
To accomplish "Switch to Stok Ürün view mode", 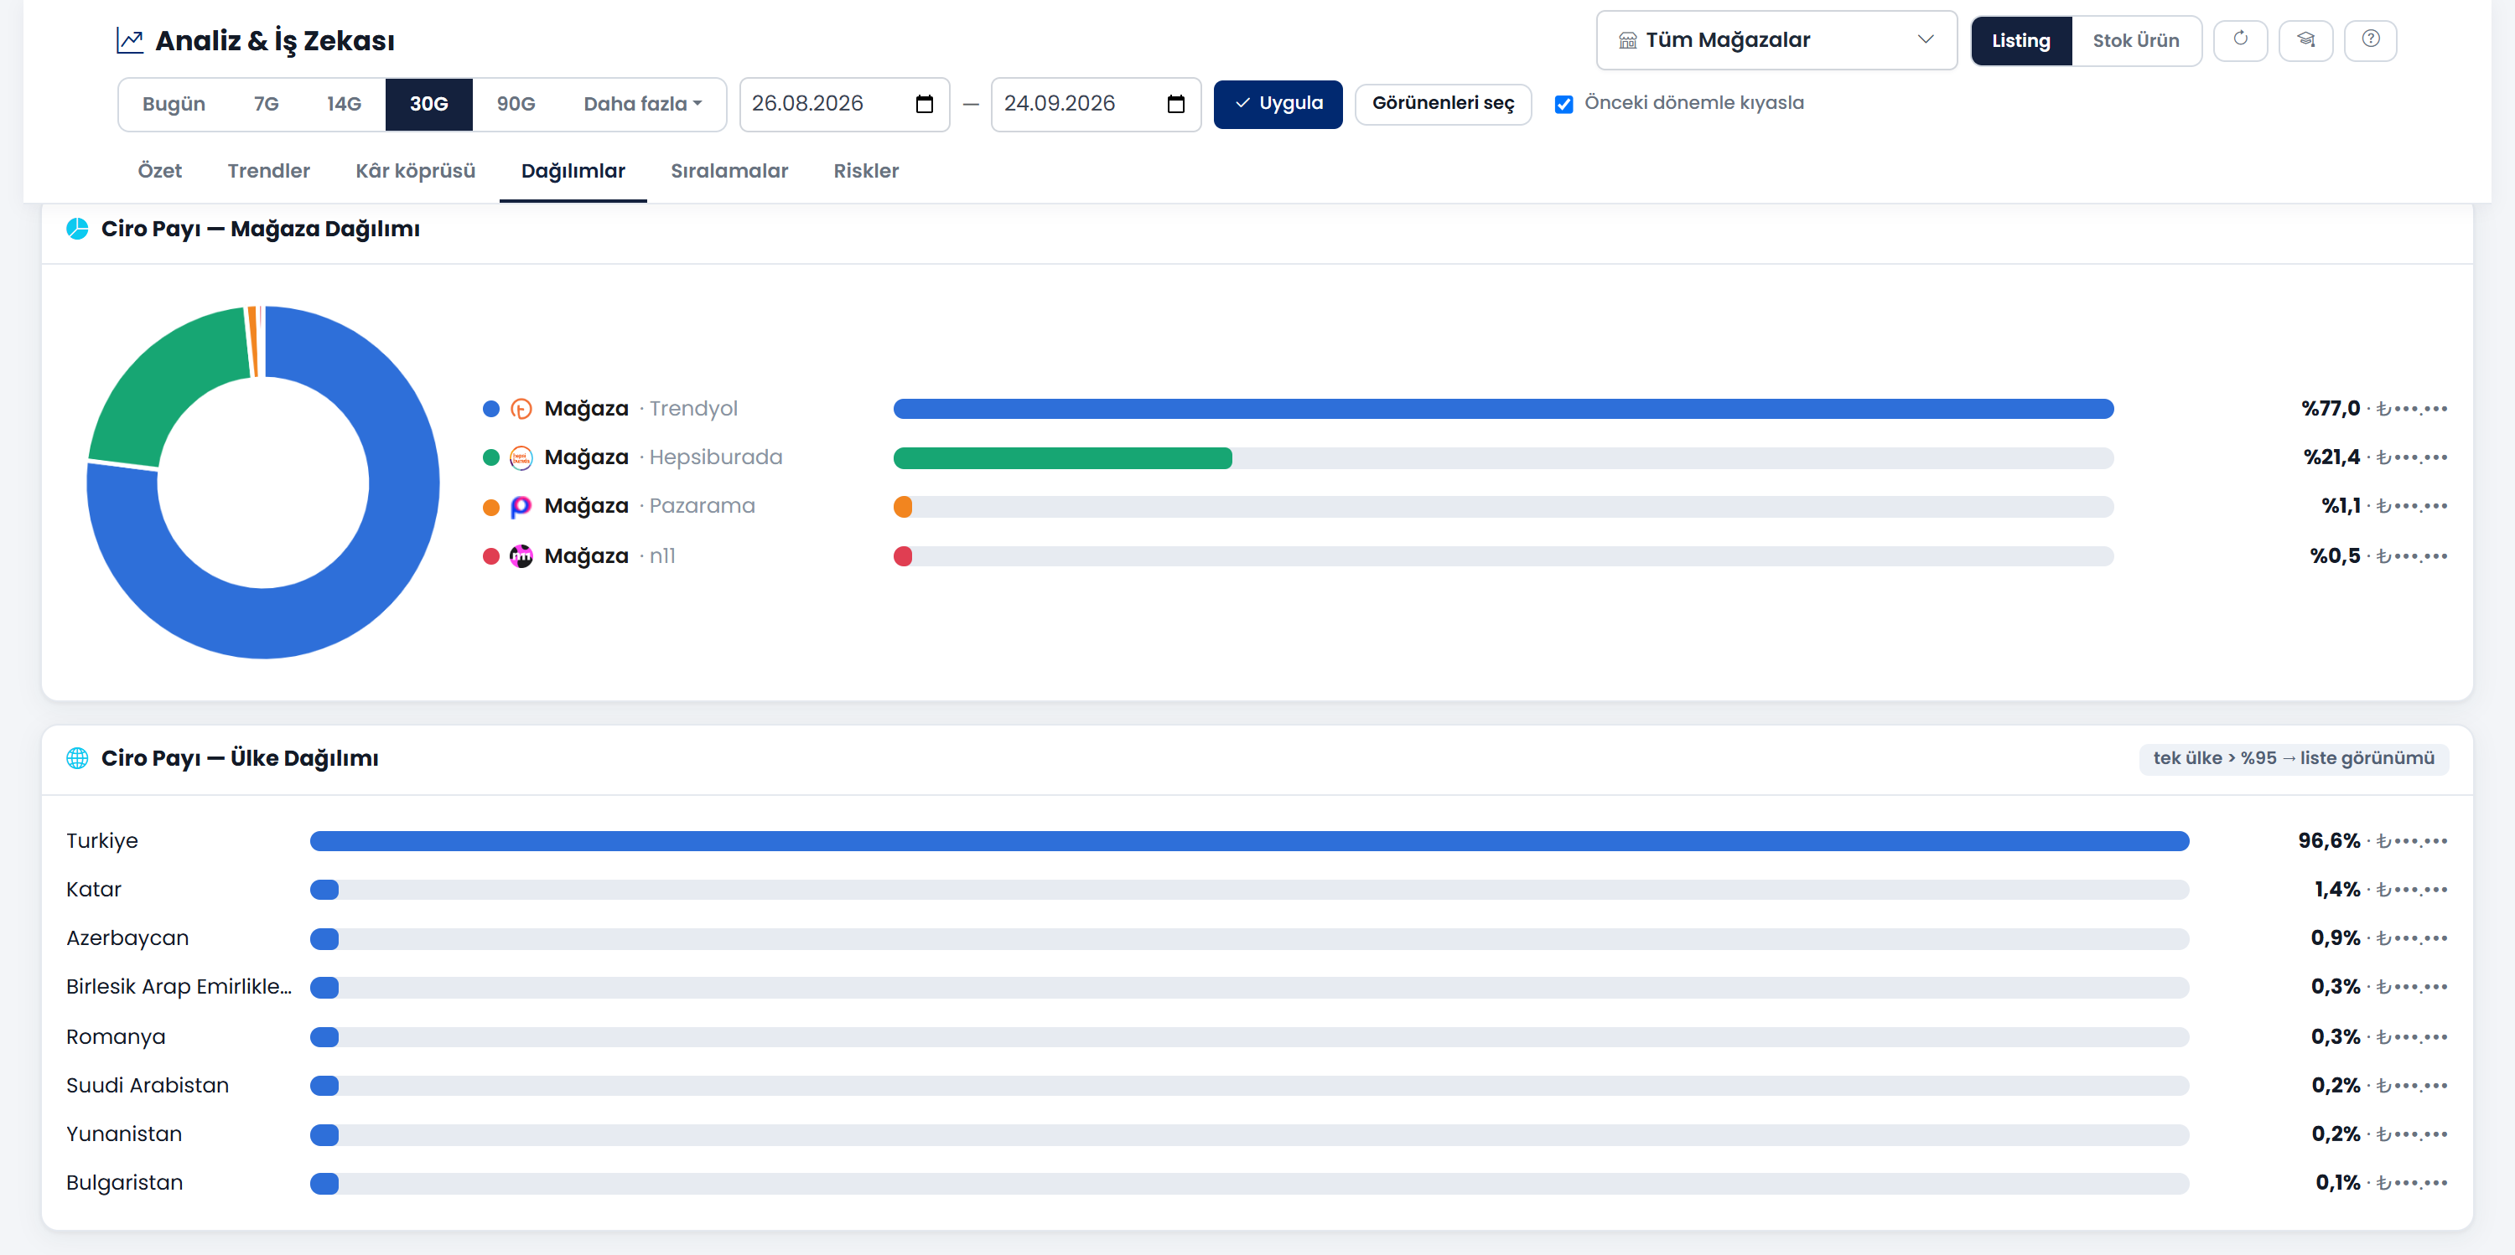I will (2135, 41).
